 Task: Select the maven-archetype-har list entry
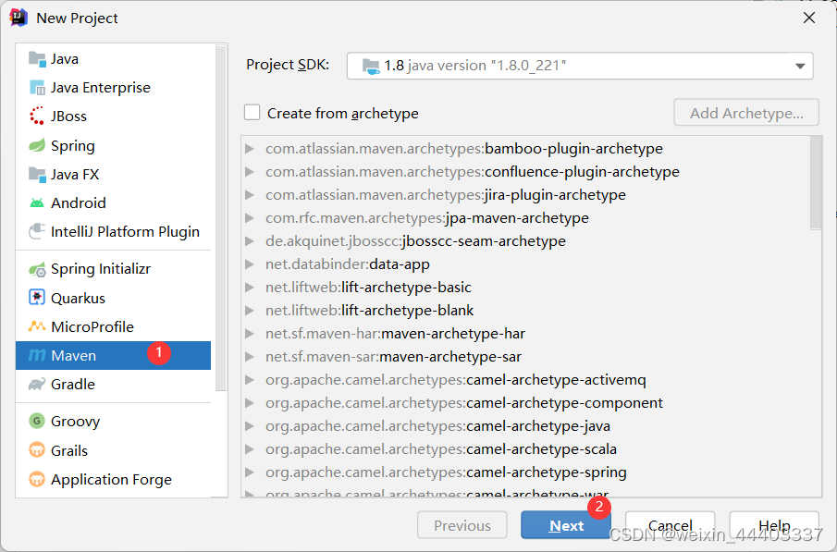pos(395,334)
